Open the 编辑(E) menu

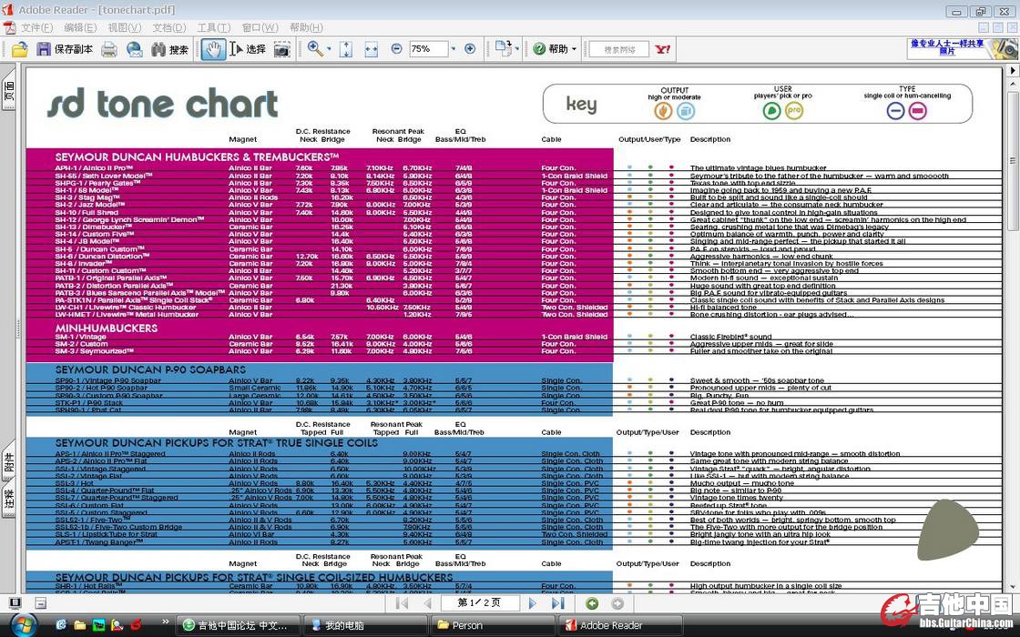pyautogui.click(x=81, y=28)
